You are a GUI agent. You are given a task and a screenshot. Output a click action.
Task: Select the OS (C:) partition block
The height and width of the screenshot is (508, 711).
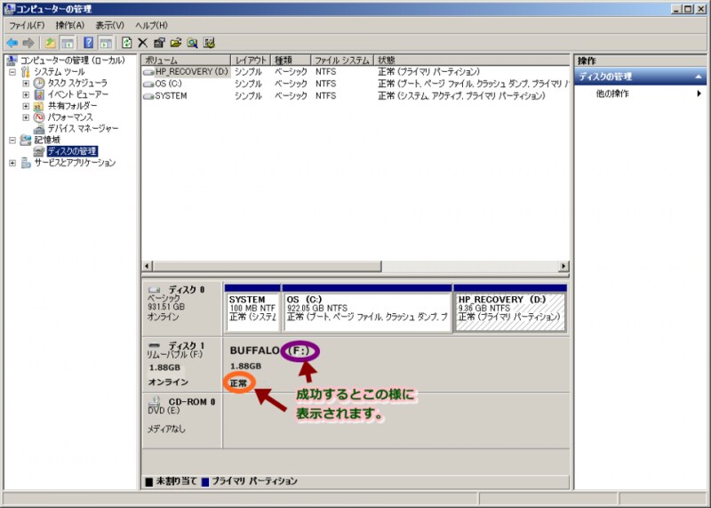click(366, 311)
